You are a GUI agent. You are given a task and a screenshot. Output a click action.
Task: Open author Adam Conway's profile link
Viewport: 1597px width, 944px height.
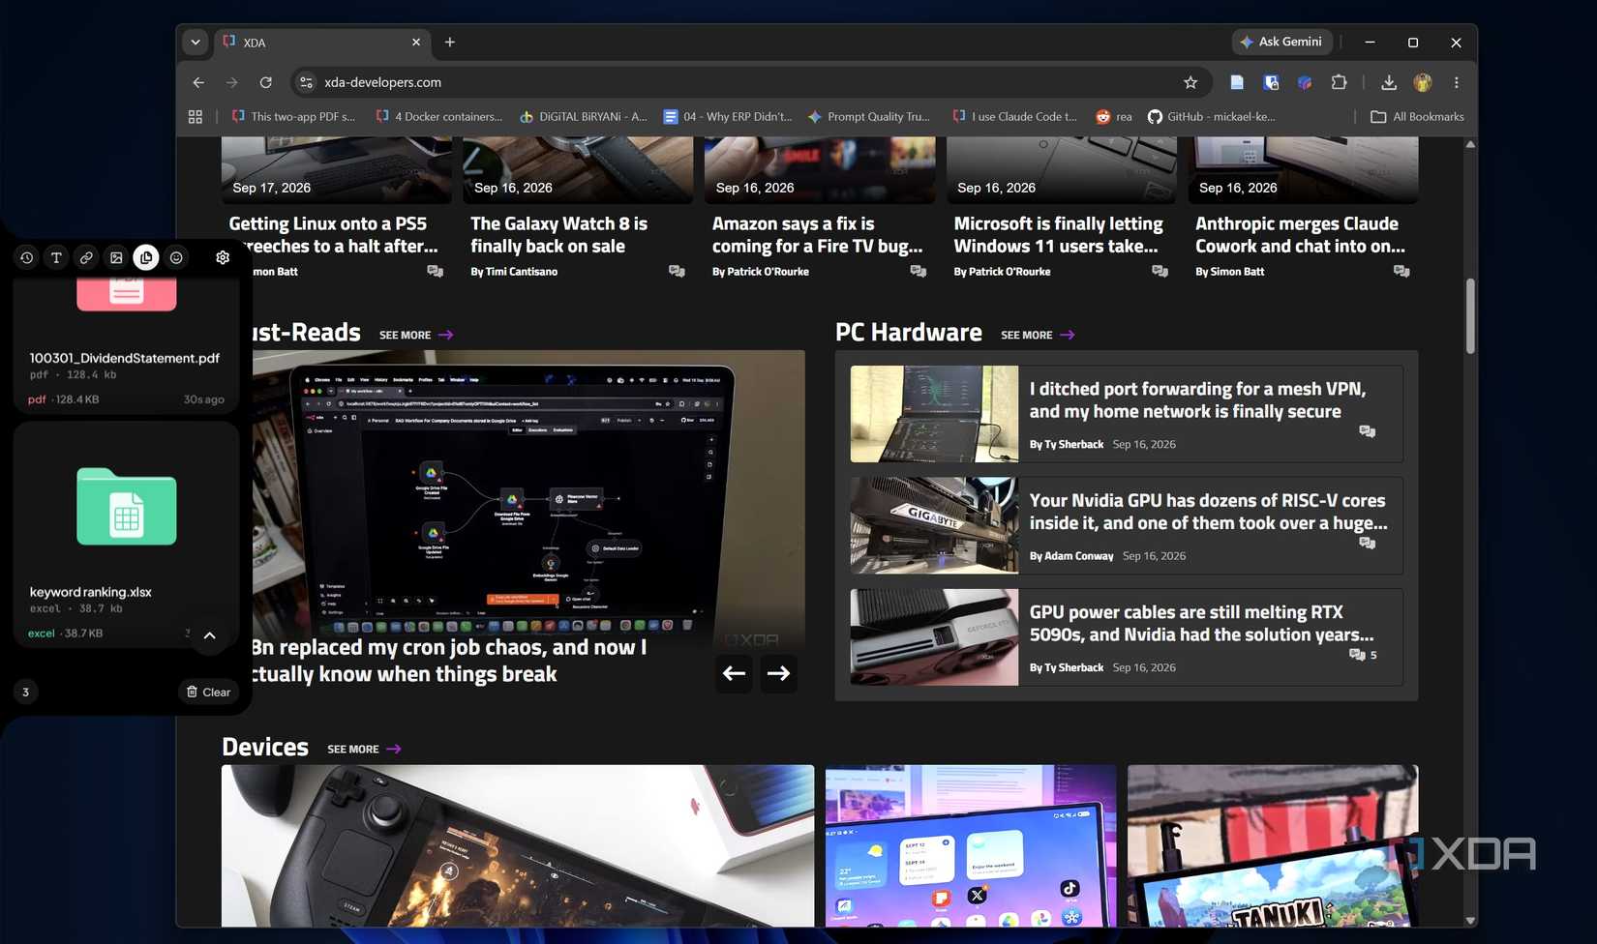[1079, 556]
